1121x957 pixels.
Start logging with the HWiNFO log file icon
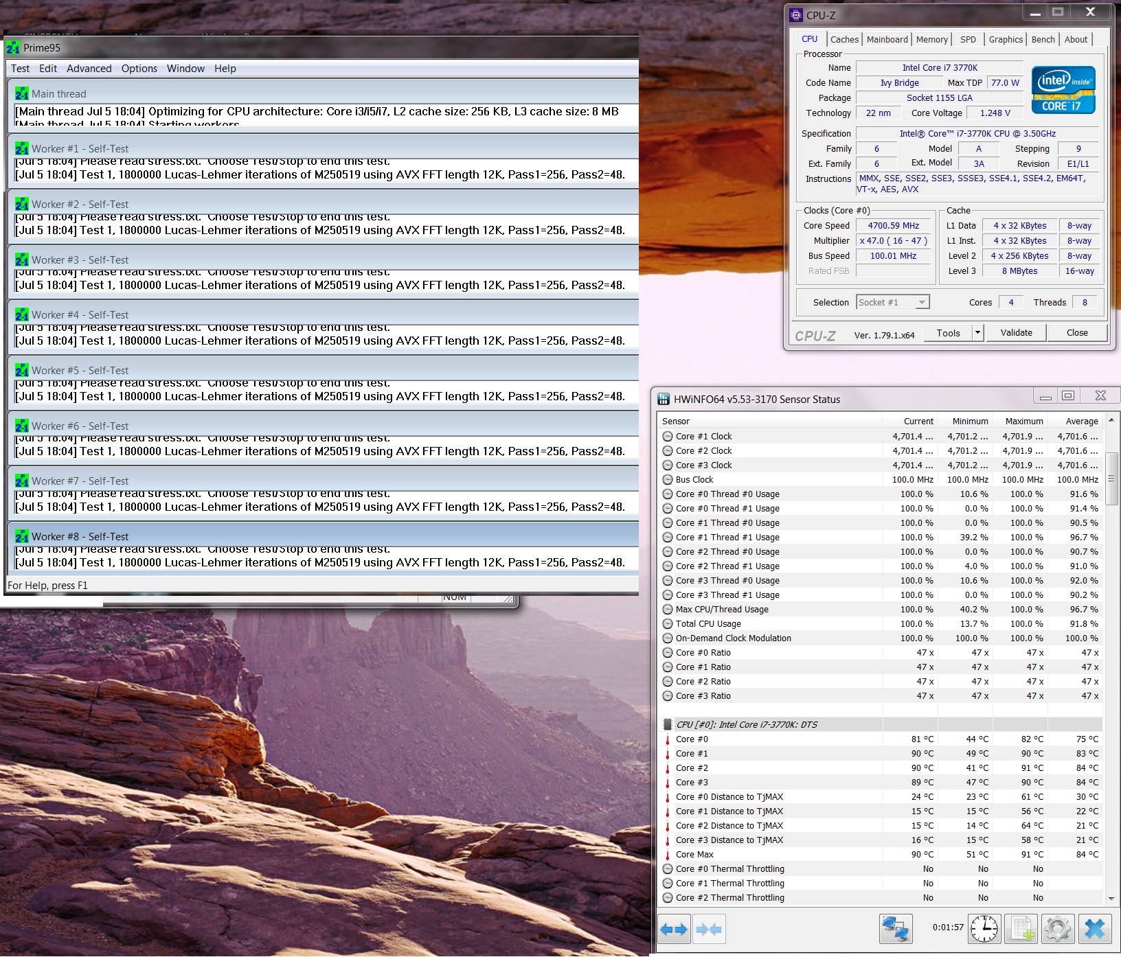(1021, 929)
